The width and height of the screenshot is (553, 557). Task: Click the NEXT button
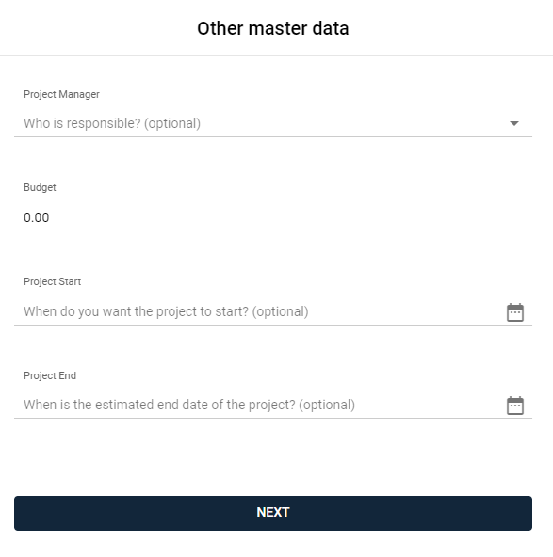[273, 513]
